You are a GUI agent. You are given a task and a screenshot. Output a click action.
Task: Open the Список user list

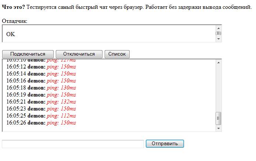[117, 54]
